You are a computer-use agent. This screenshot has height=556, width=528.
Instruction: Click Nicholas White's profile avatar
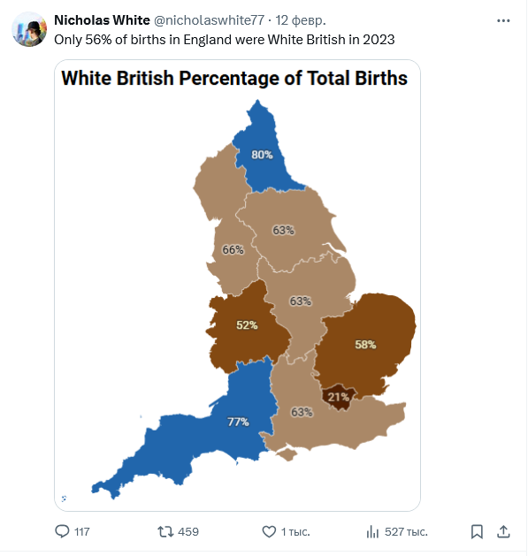click(x=29, y=29)
